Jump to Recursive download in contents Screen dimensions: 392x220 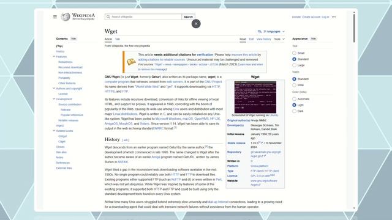point(70,67)
